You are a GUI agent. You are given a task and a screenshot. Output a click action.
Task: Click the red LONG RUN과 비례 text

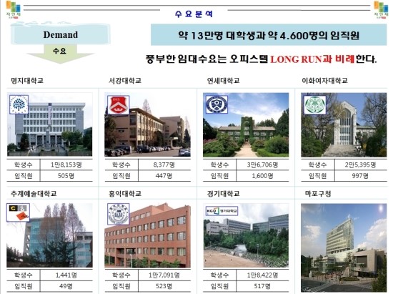point(312,59)
